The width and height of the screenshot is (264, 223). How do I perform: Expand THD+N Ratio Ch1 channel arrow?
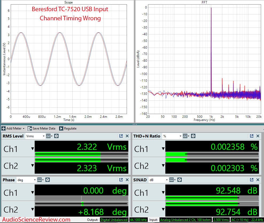click(x=163, y=148)
